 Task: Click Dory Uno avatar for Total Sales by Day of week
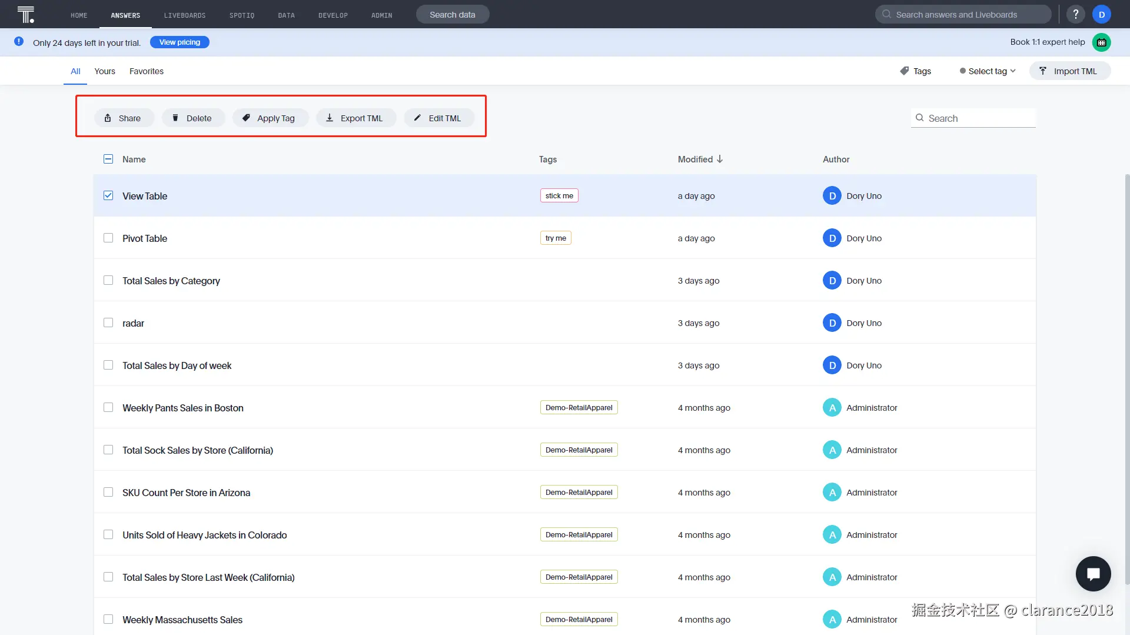tap(832, 365)
